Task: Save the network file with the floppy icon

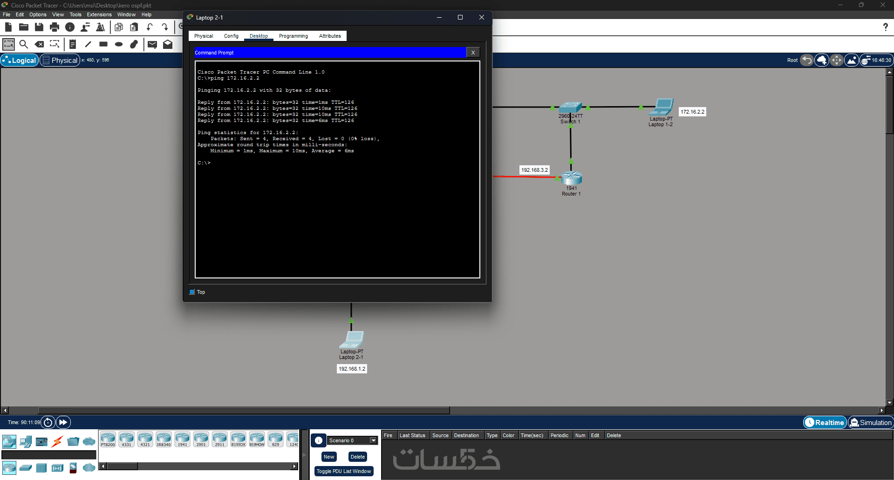Action: coord(39,27)
